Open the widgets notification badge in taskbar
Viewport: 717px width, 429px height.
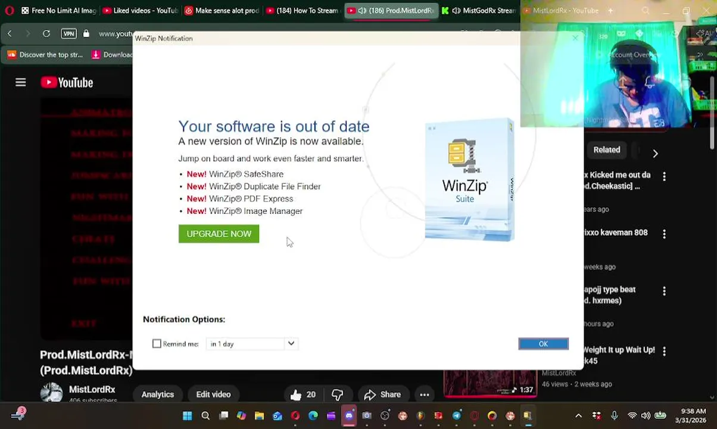click(17, 415)
